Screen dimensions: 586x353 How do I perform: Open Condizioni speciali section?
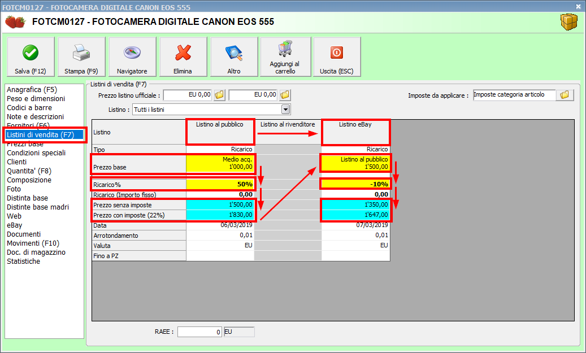coord(36,153)
